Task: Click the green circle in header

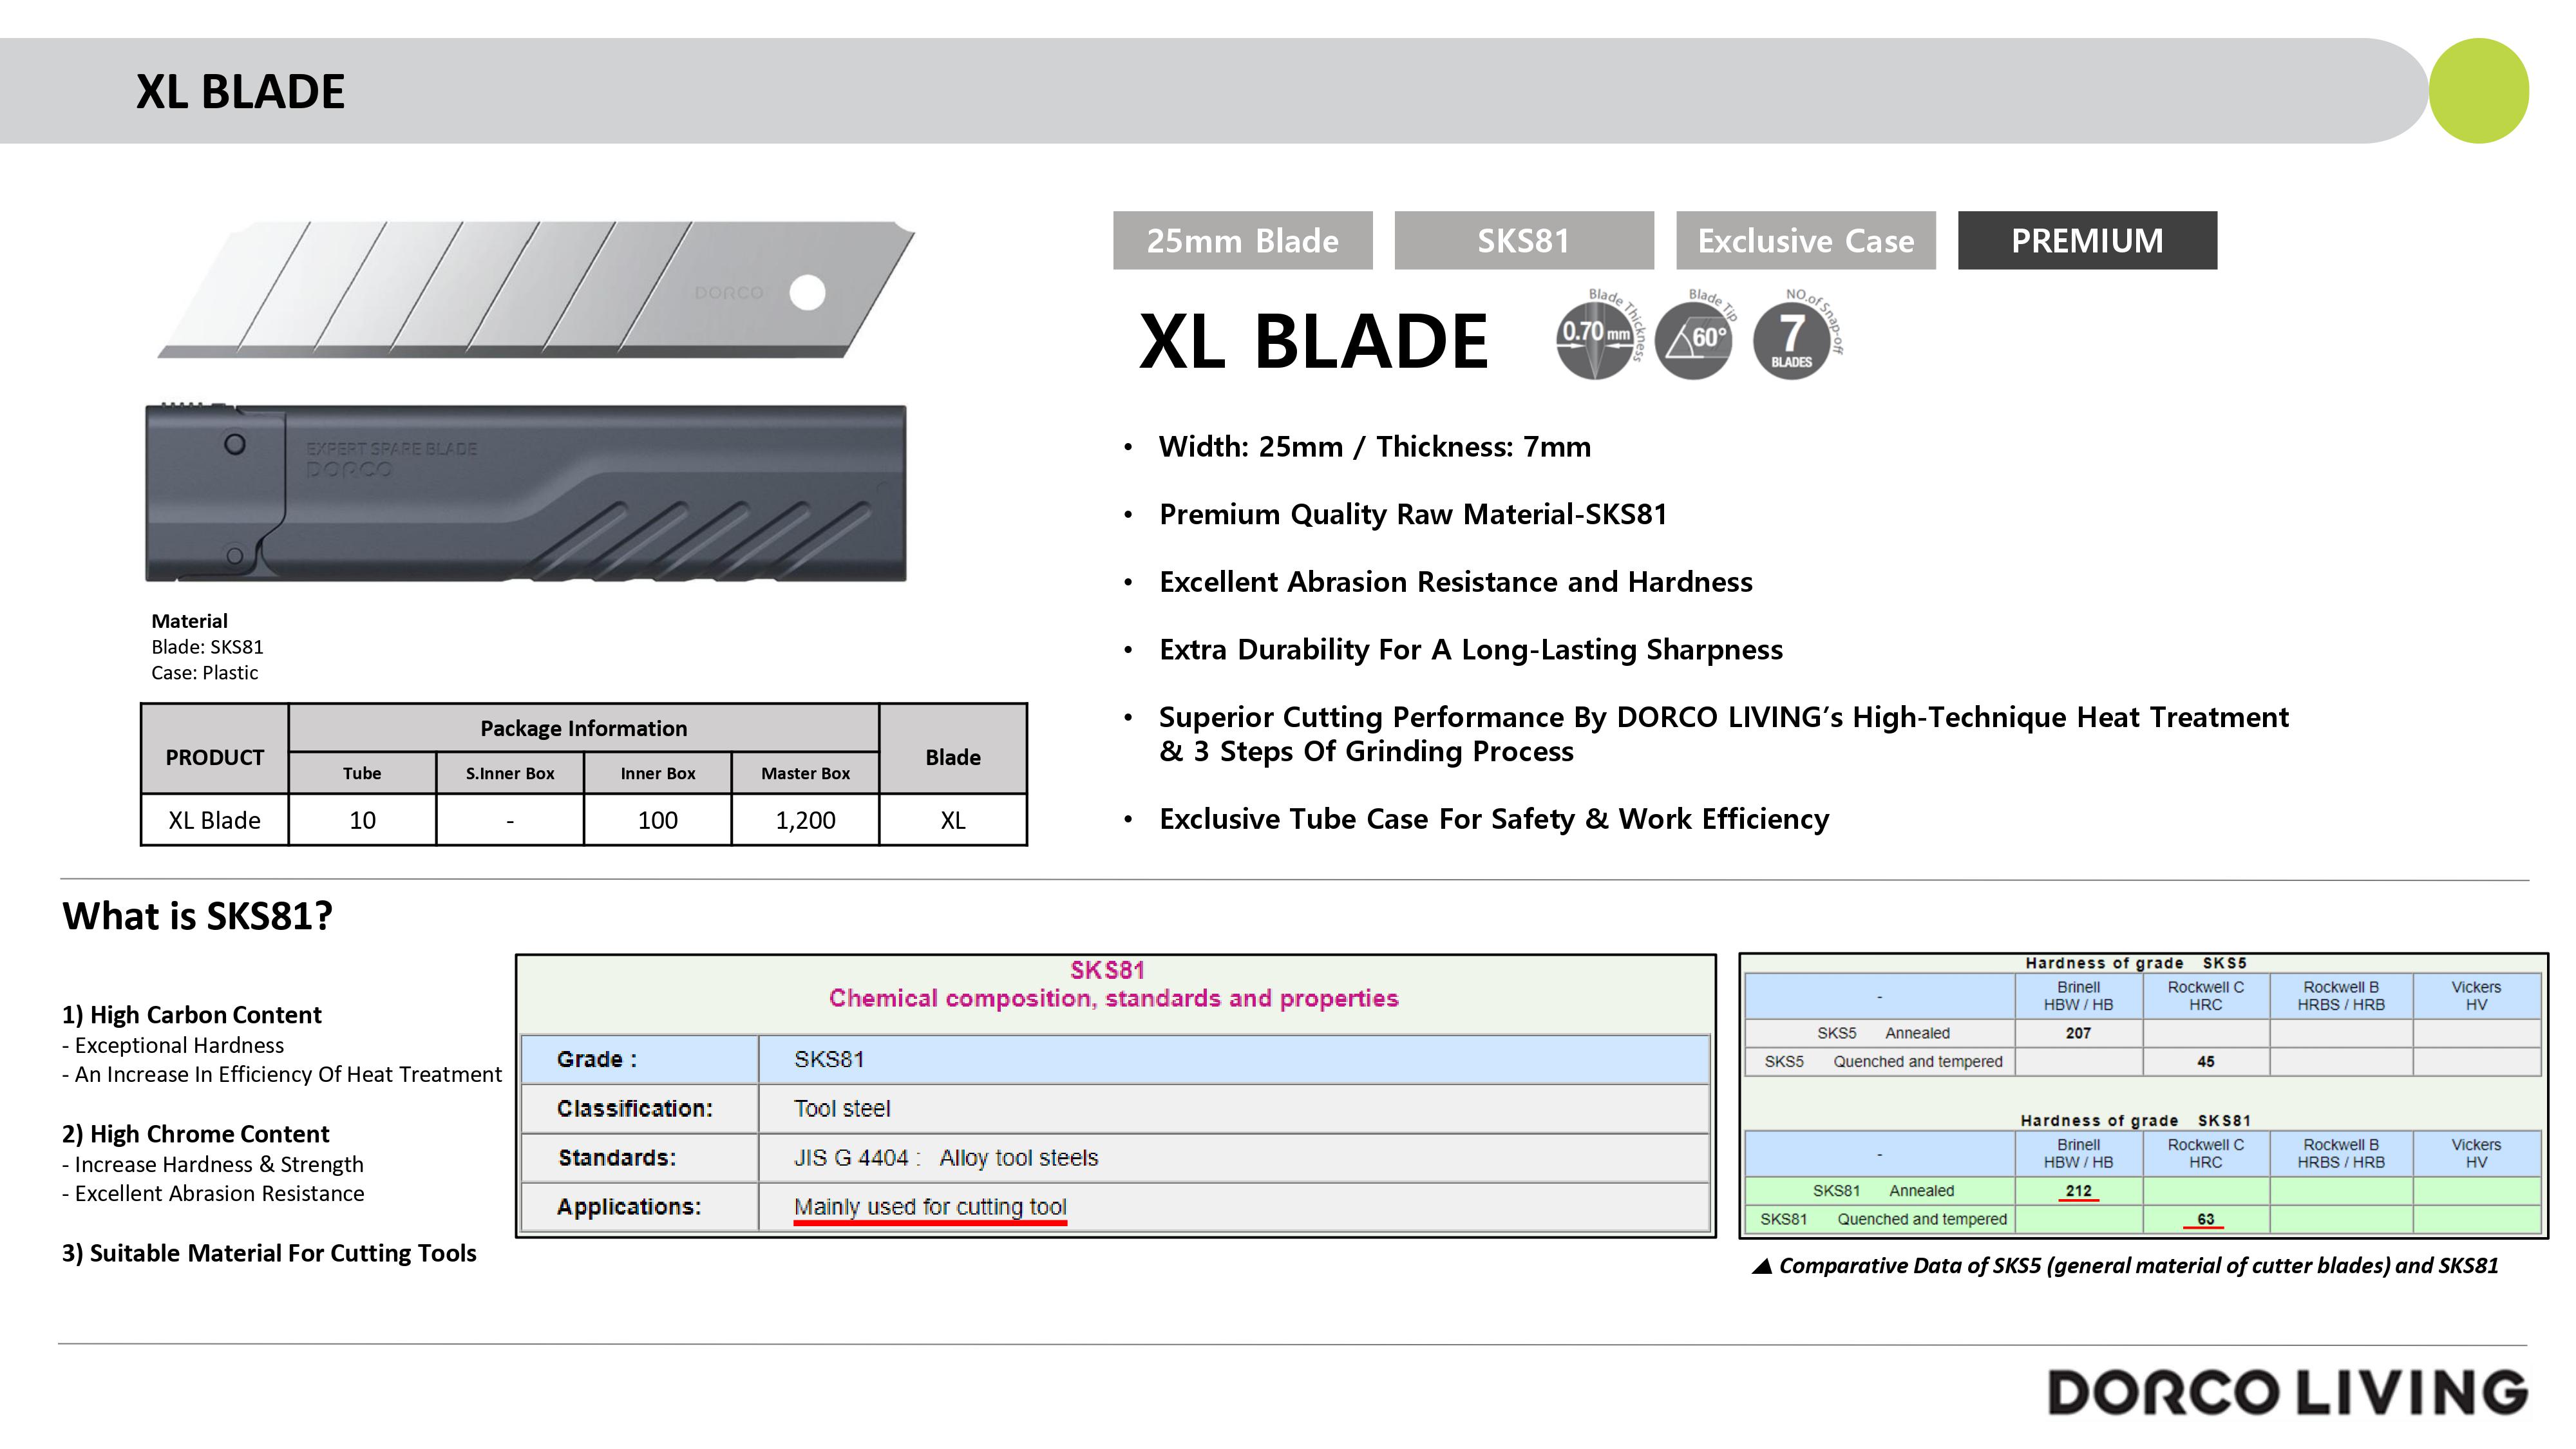Action: [x=2478, y=91]
